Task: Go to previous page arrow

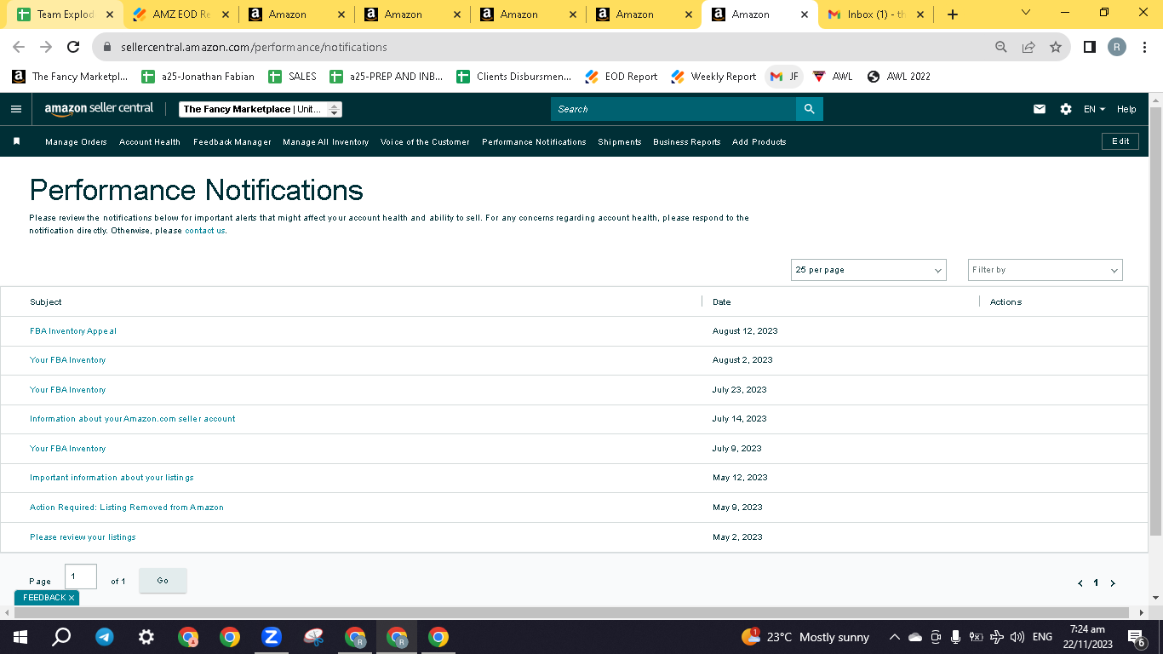Action: pyautogui.click(x=1080, y=583)
